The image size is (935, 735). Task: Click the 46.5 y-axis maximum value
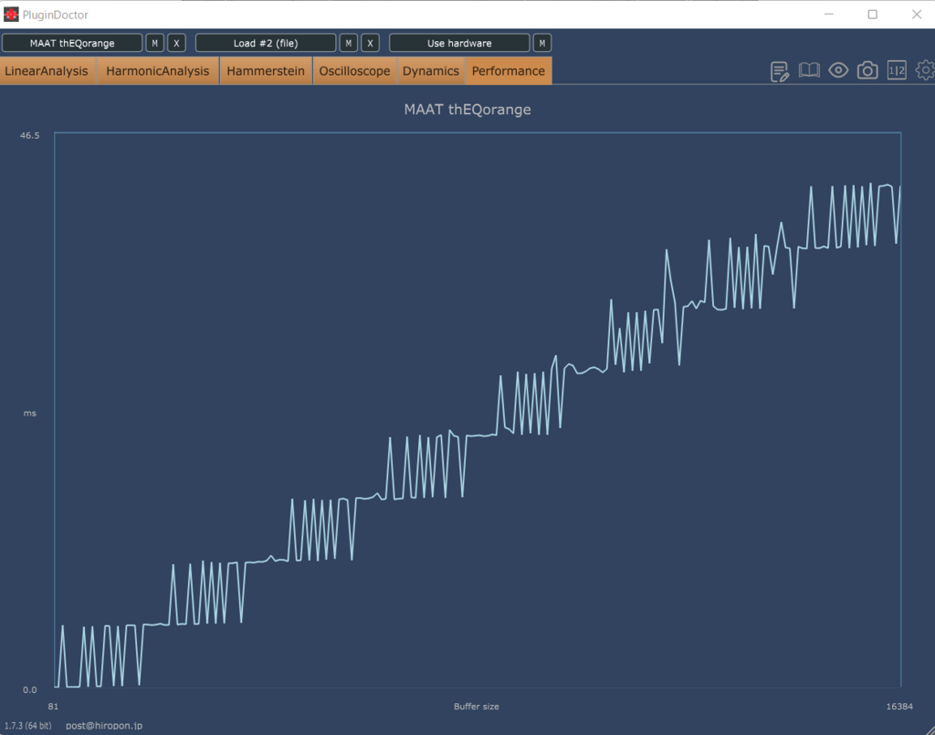[30, 135]
